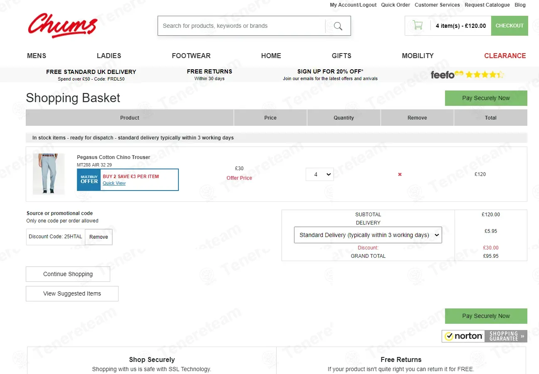Viewport: 539px width, 374px height.
Task: Click the upper Pay Securely Now button
Action: (x=486, y=98)
